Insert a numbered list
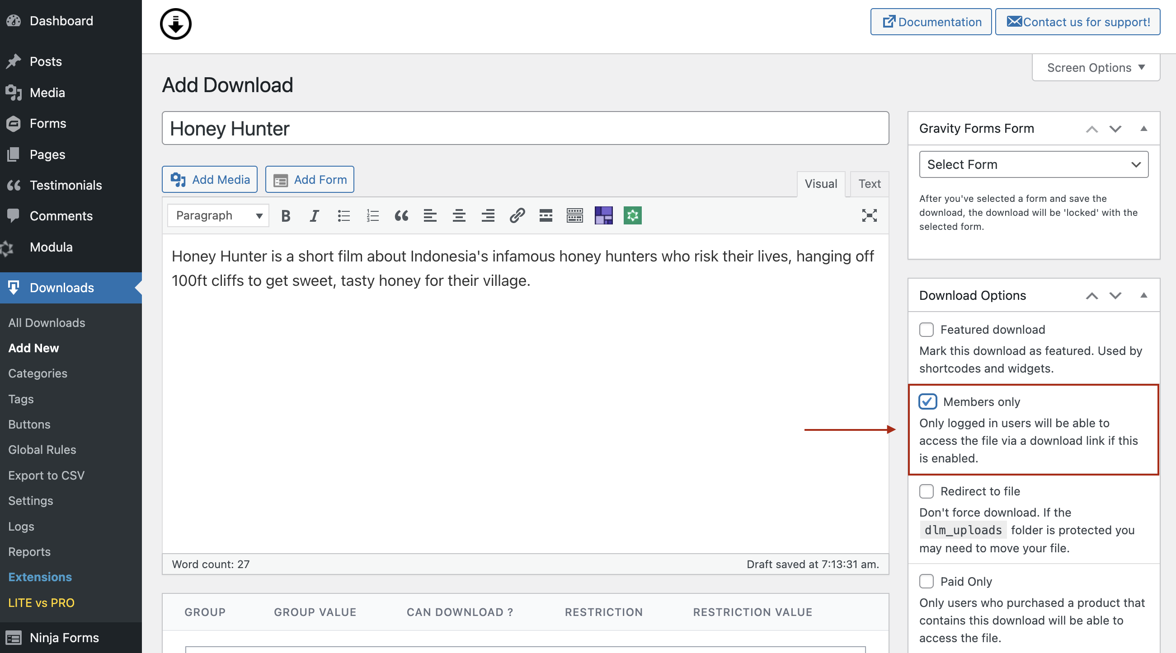Image resolution: width=1176 pixels, height=653 pixels. click(372, 215)
